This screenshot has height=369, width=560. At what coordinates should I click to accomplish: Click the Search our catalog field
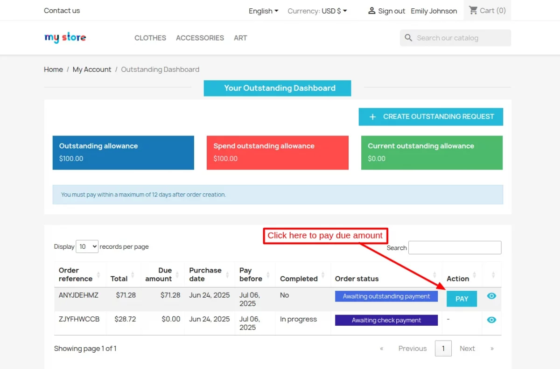(455, 38)
